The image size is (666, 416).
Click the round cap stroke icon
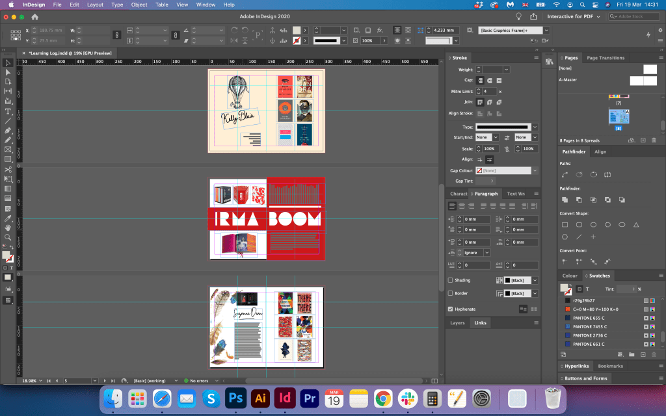pos(488,80)
